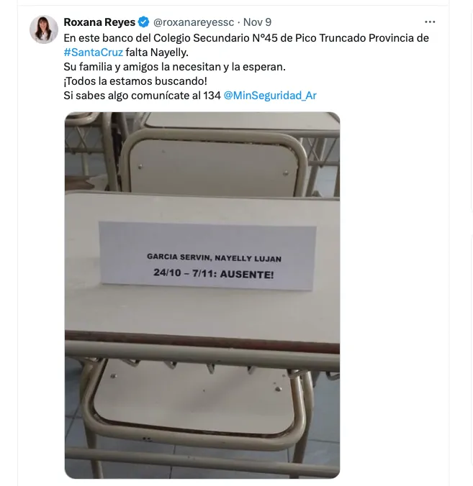The width and height of the screenshot is (473, 486).
Task: Click the AUSENTE paper sign in the photo
Action: coord(207,256)
